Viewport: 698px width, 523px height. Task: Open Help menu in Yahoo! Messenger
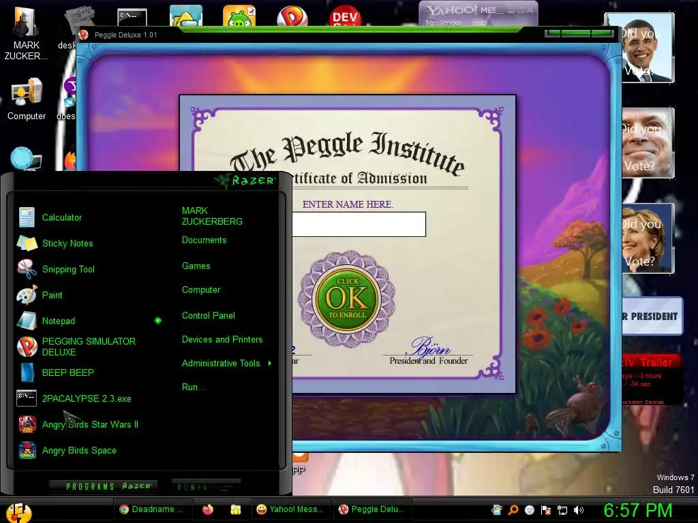pyautogui.click(x=479, y=22)
